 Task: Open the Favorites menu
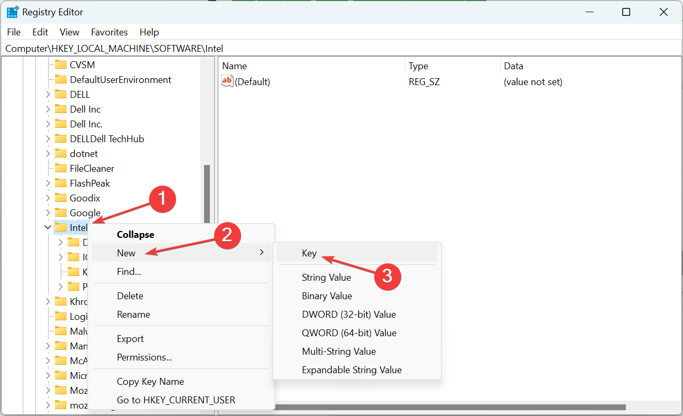click(x=109, y=32)
